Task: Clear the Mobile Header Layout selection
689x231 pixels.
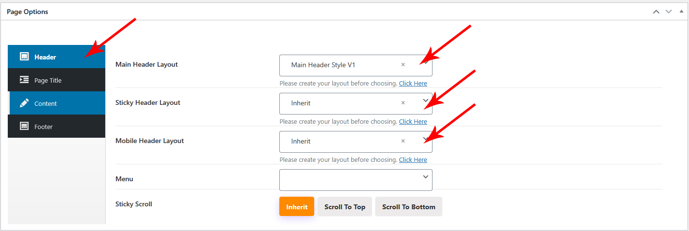Action: pyautogui.click(x=403, y=141)
